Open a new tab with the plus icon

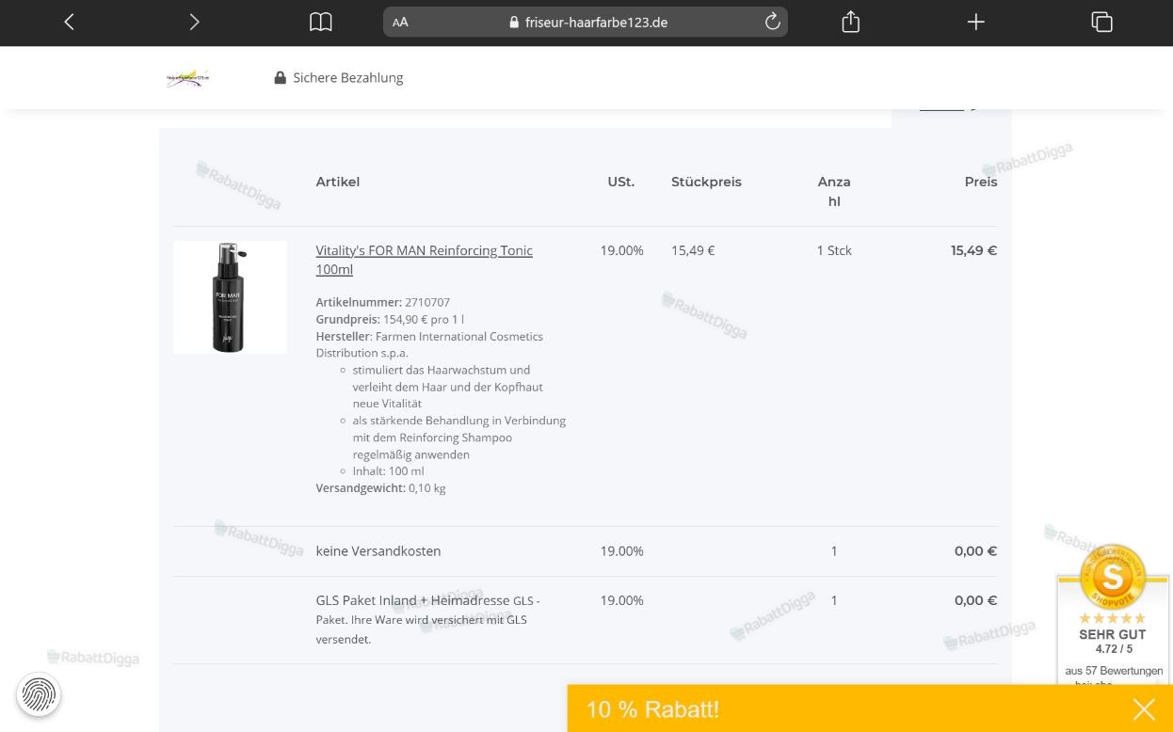[976, 22]
